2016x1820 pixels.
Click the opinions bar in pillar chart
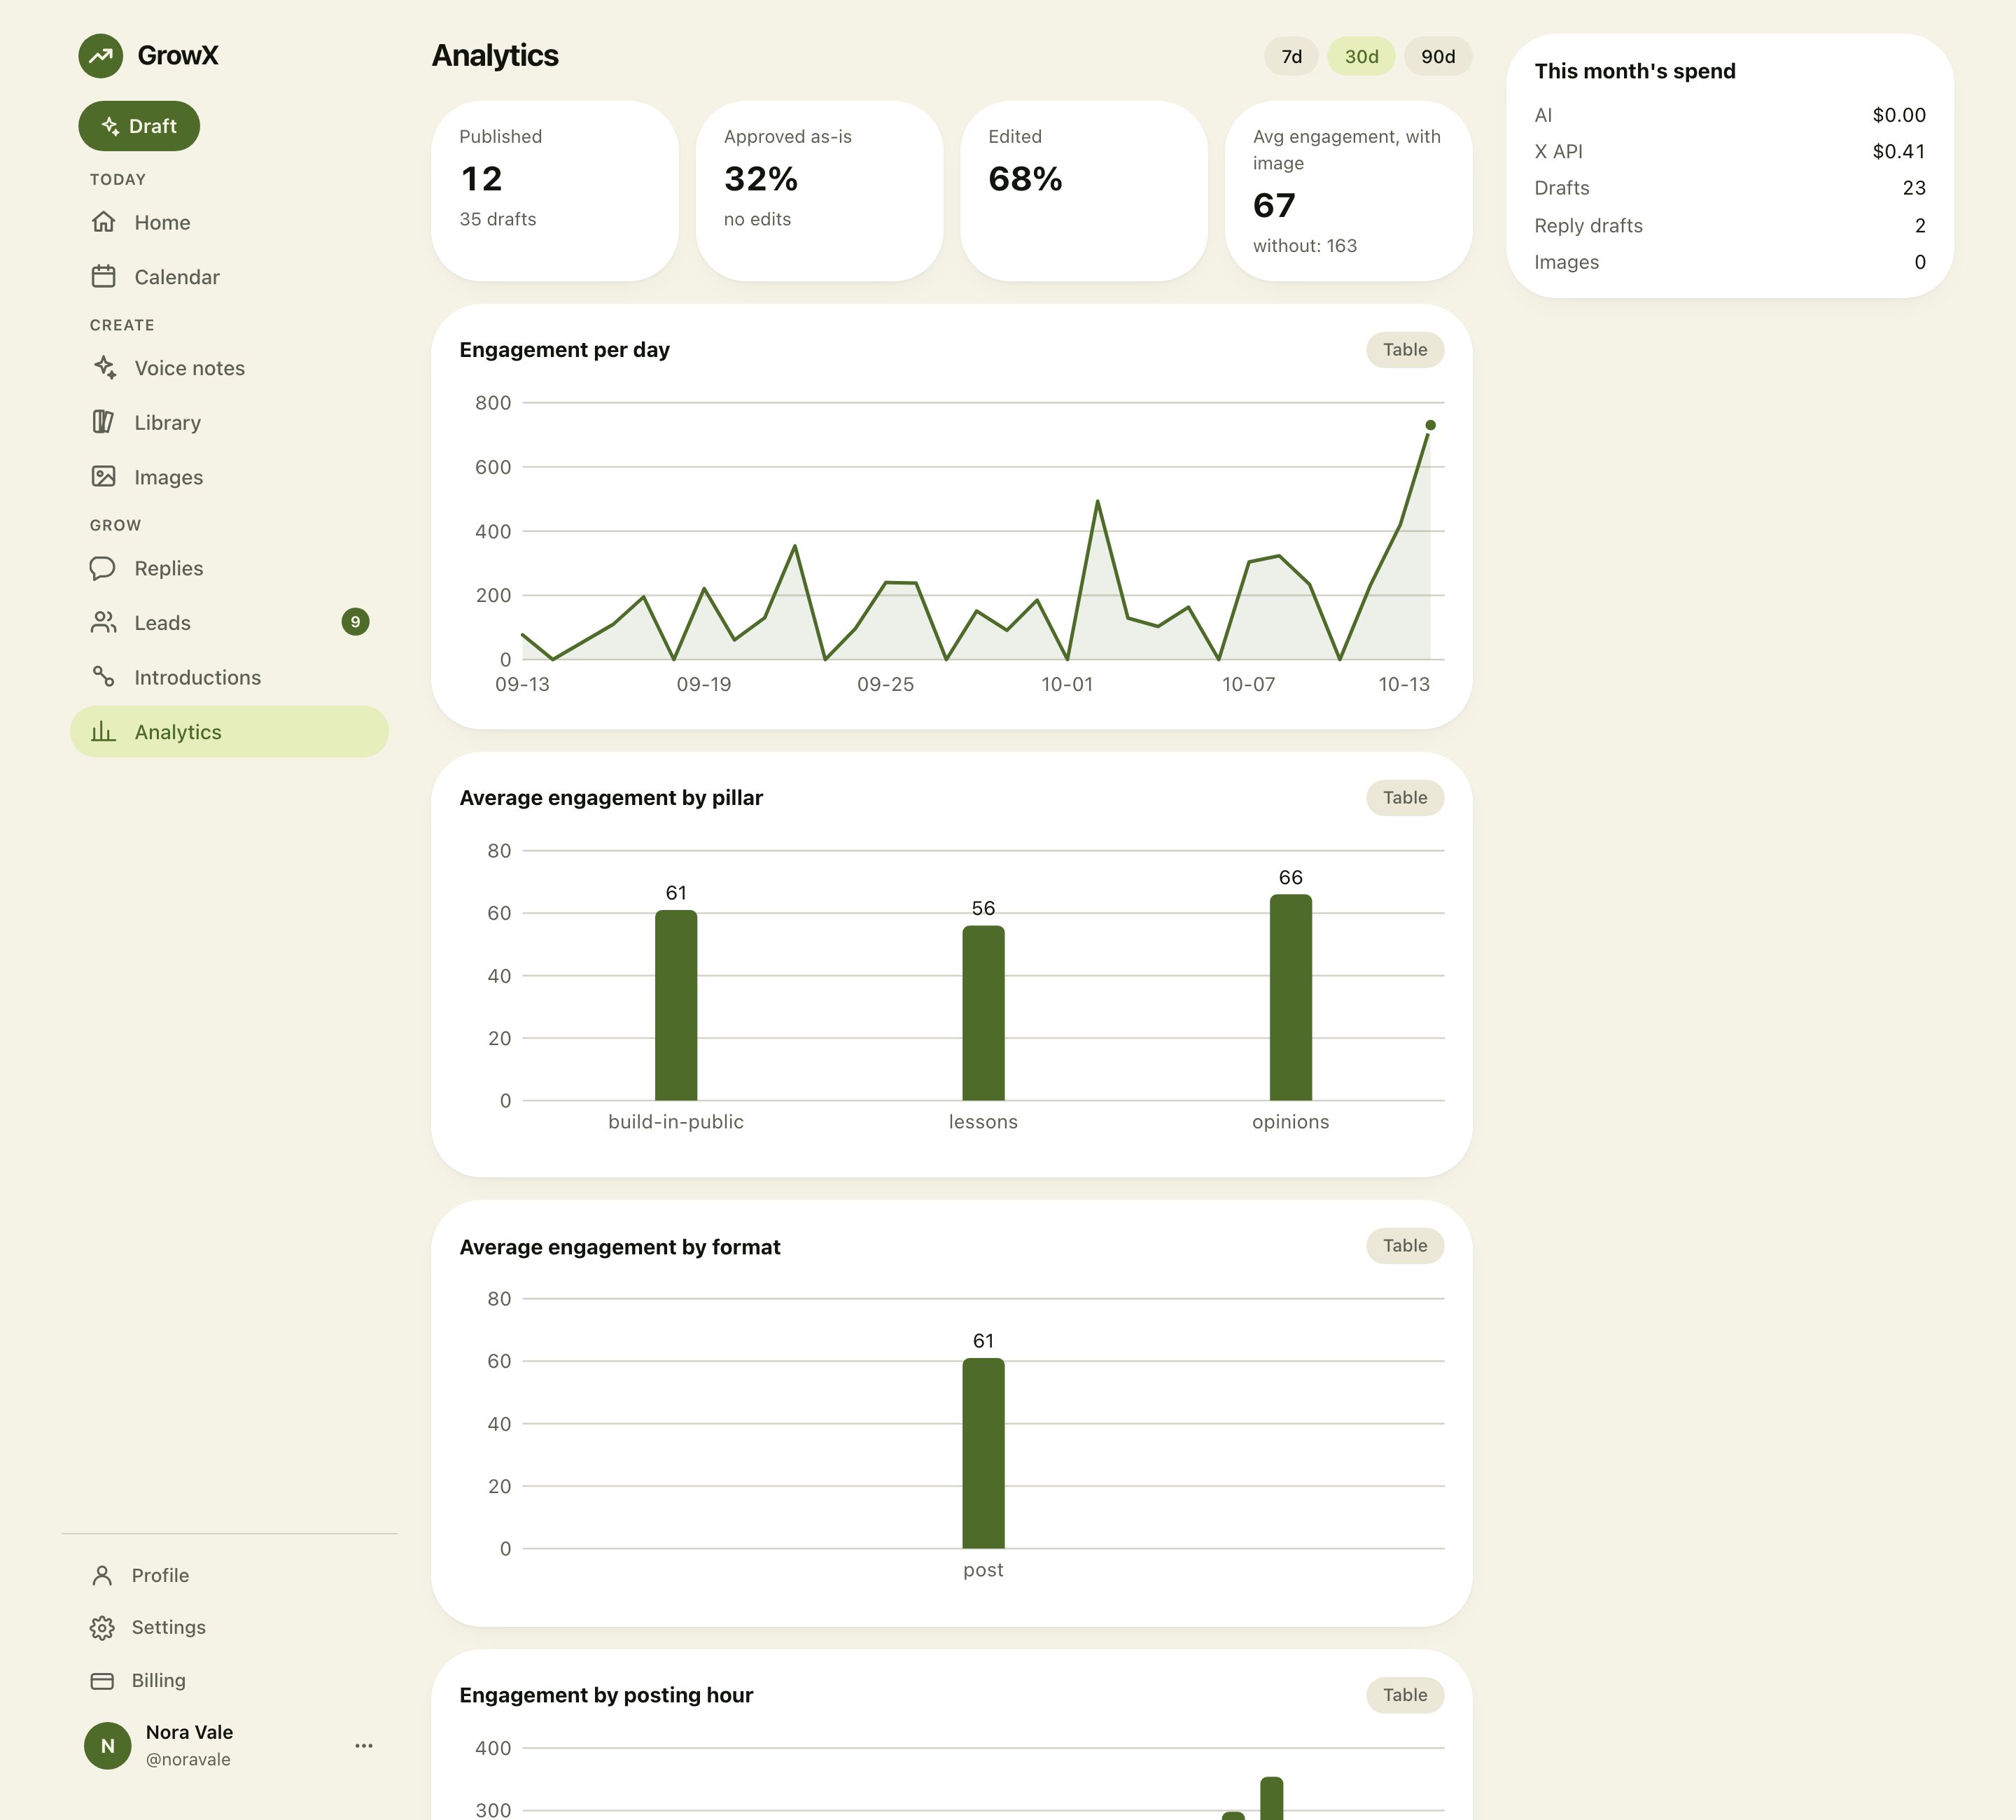tap(1290, 997)
